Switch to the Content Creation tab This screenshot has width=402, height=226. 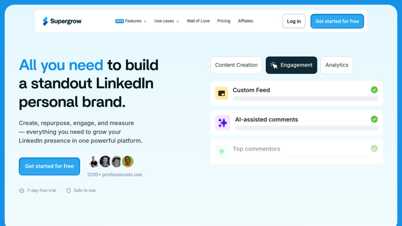pos(236,65)
